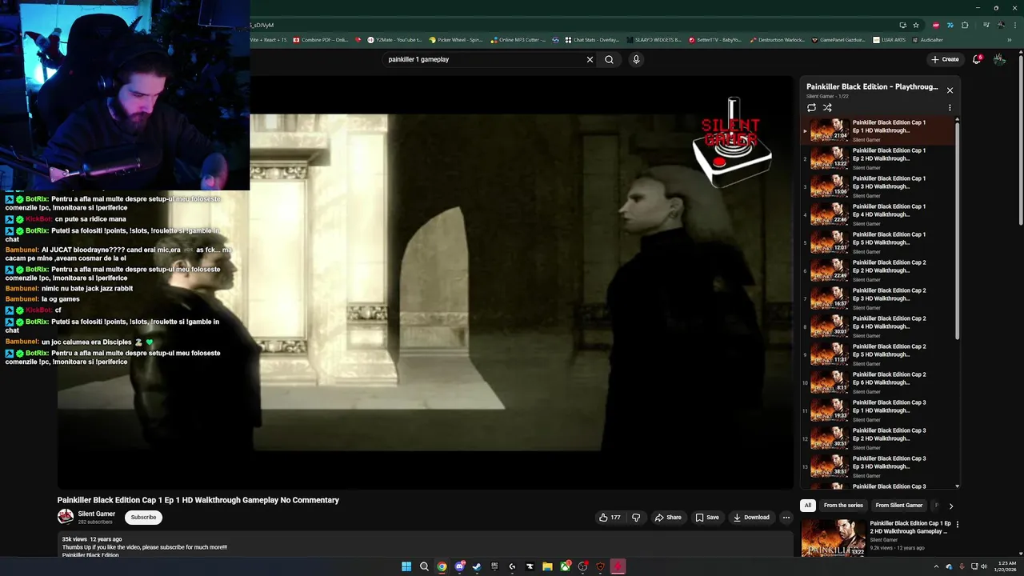
Task: Open Silent Gamer channel name link
Action: pyautogui.click(x=97, y=514)
